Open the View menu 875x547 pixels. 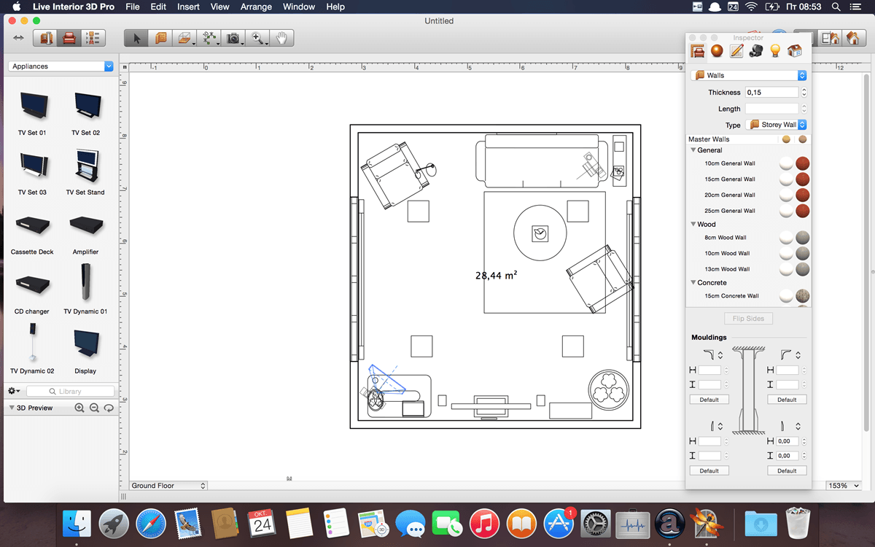pyautogui.click(x=219, y=7)
